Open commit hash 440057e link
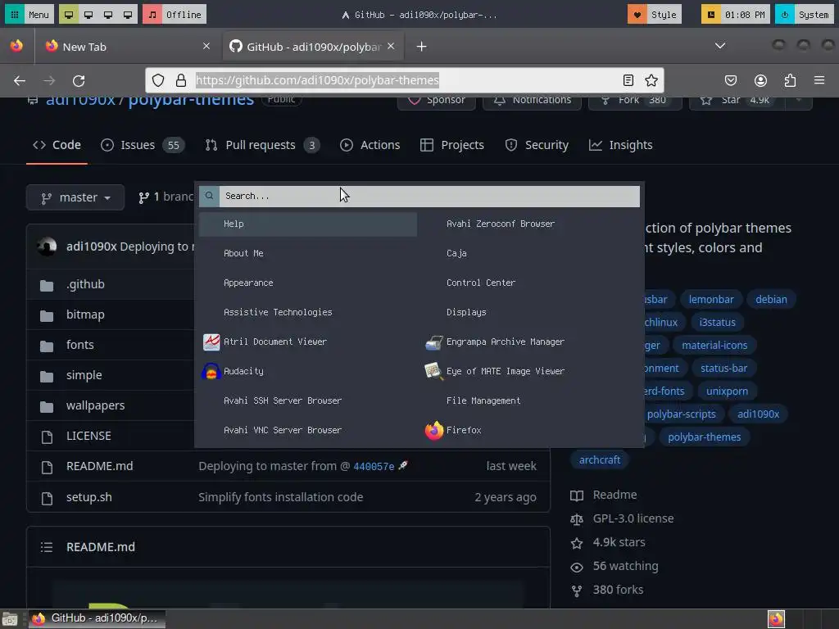This screenshot has width=839, height=629. click(x=374, y=466)
